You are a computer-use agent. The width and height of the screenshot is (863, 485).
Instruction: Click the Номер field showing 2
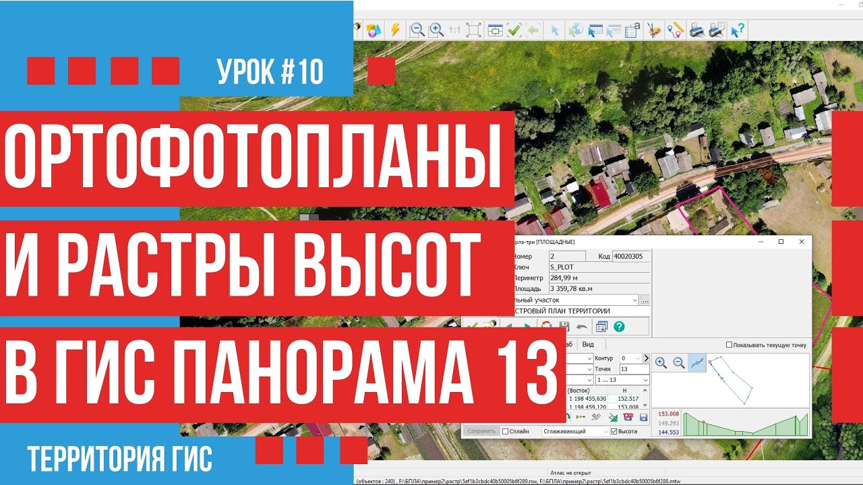tap(568, 256)
